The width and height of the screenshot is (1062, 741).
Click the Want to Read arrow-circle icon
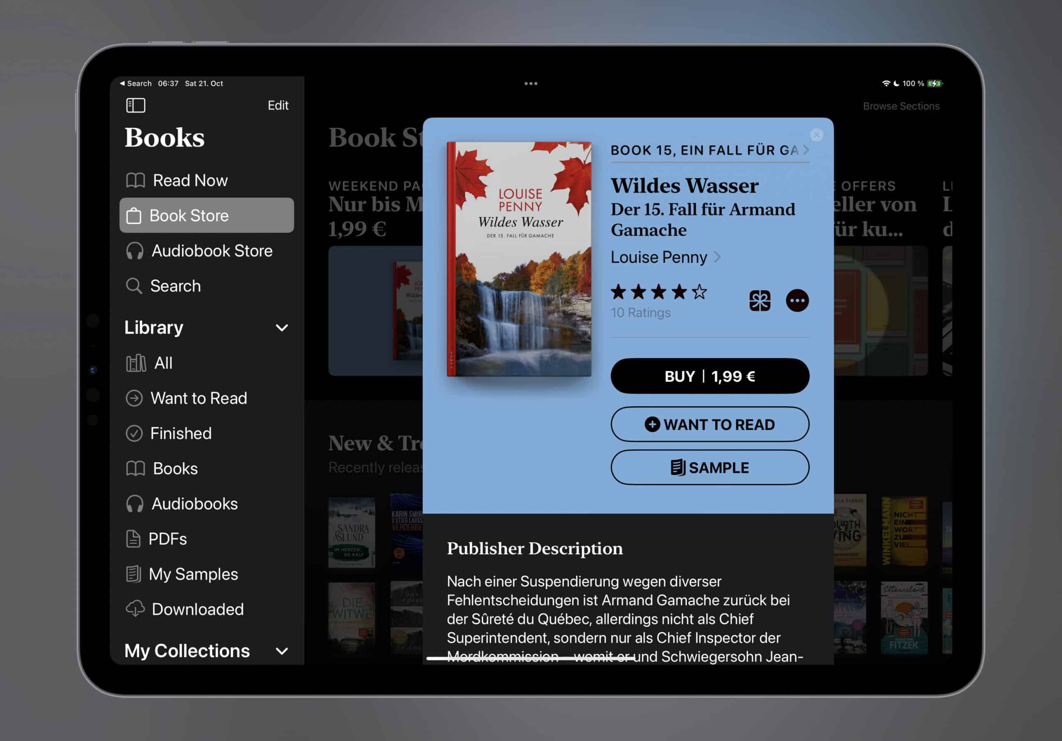tap(134, 398)
